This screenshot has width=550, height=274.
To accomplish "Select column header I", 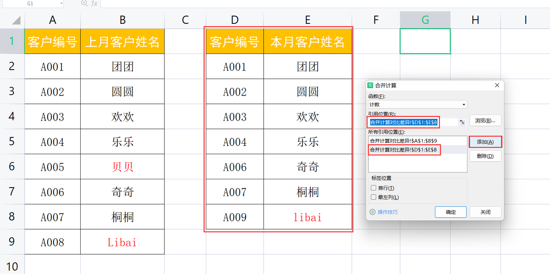I will pos(525,20).
